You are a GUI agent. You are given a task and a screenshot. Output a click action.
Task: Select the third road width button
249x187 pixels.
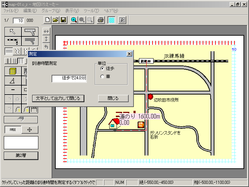[x=21, y=61]
